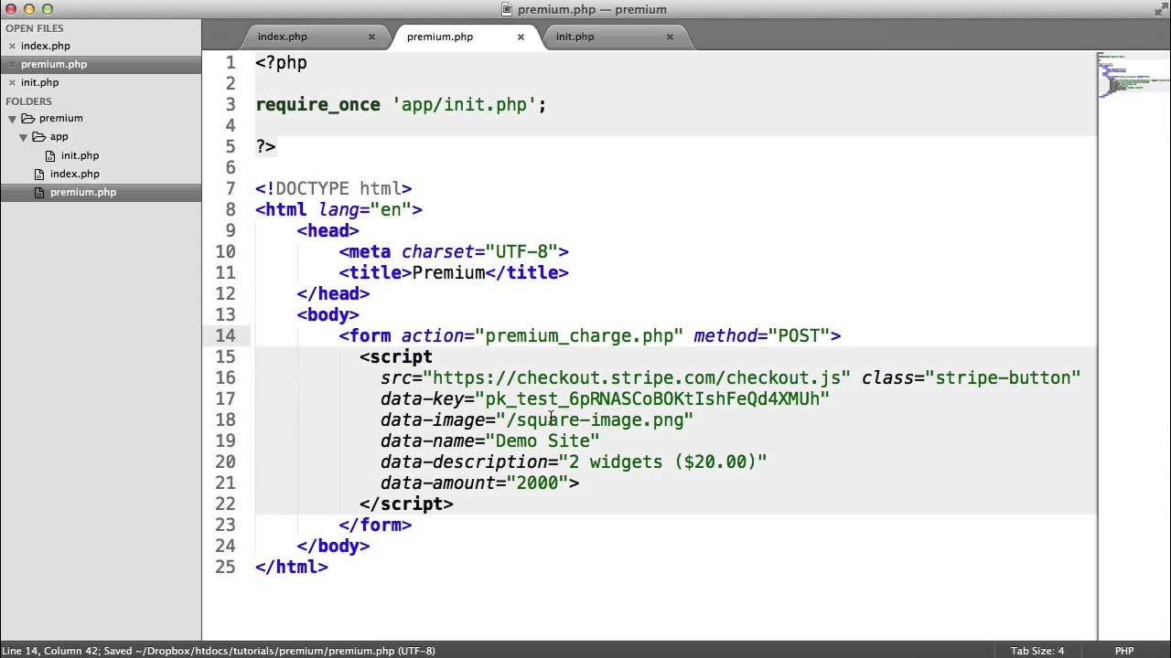
Task: Click 'premium_charge.php' in the form action
Action: coord(579,335)
